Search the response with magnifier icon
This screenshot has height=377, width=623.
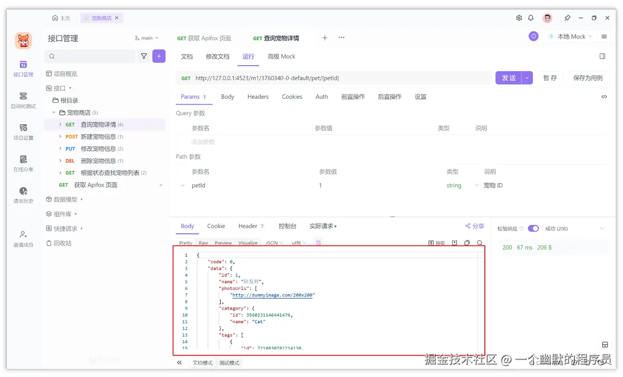coord(480,243)
